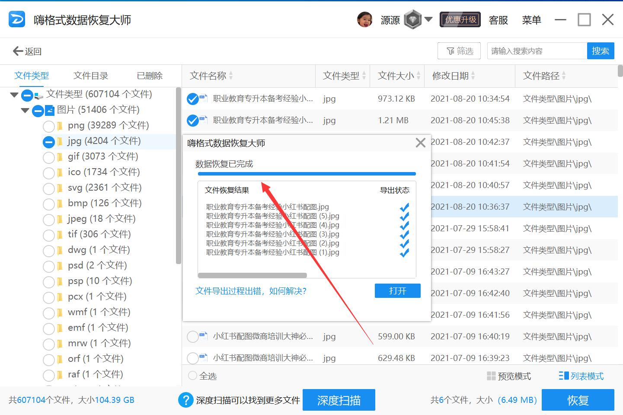Click the dialog horizontal scrollbar

click(x=252, y=275)
